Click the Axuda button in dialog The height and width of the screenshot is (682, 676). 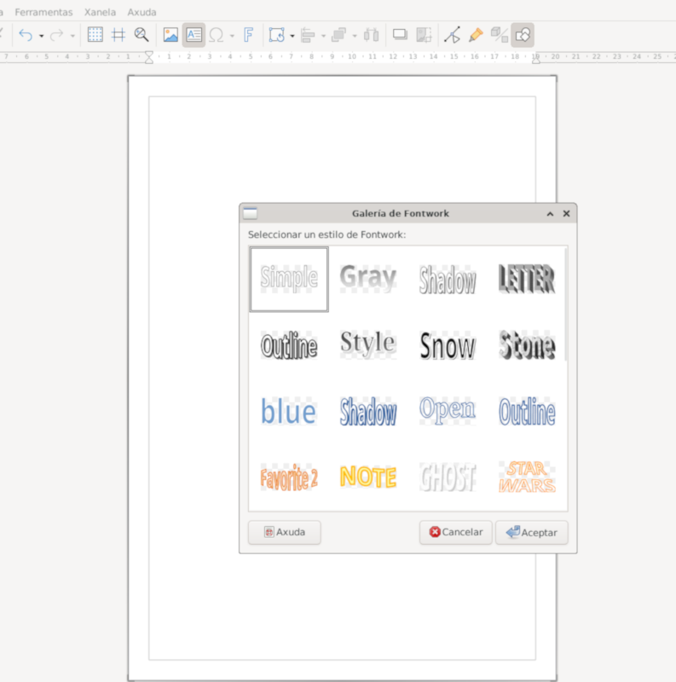coord(285,532)
